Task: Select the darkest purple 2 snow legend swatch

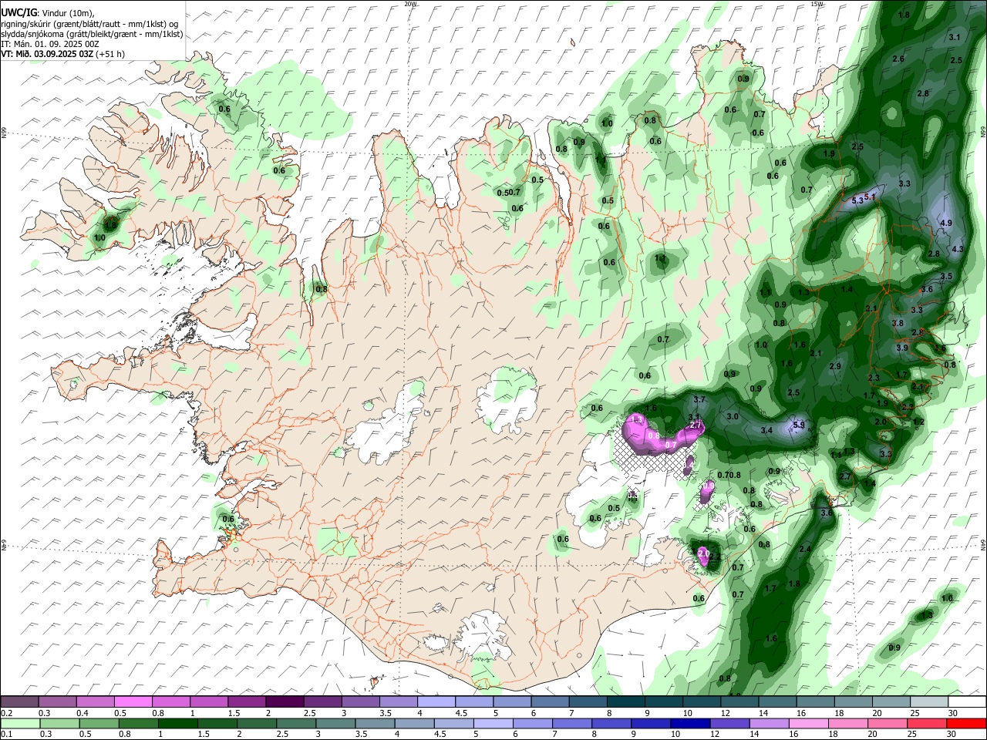Action: (285, 701)
